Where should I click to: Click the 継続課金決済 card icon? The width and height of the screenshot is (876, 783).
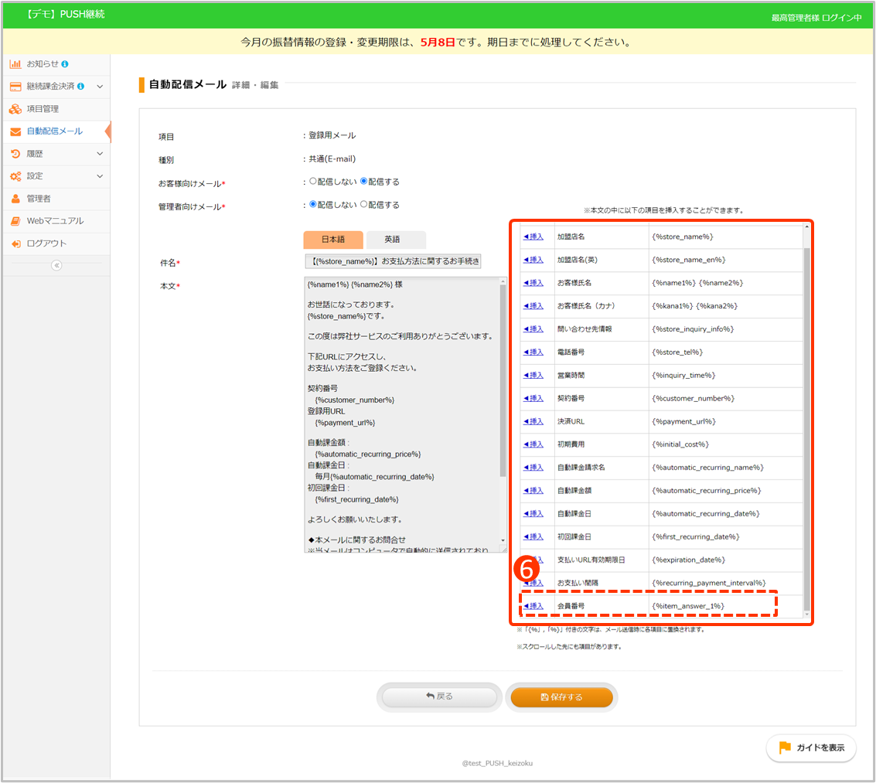click(15, 86)
